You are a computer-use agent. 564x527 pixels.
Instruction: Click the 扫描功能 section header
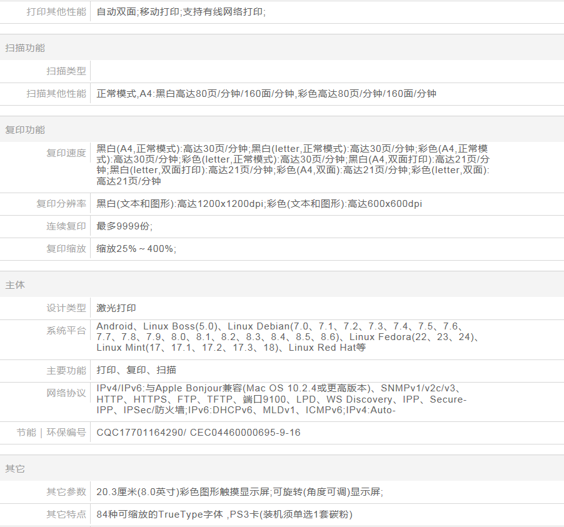point(25,48)
